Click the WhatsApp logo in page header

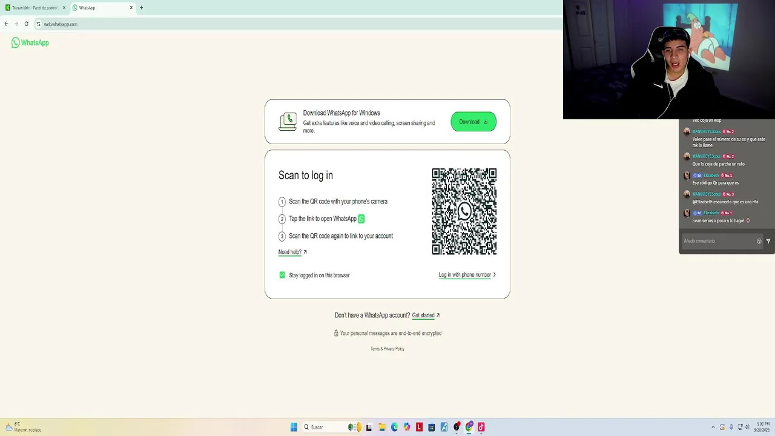click(x=30, y=43)
